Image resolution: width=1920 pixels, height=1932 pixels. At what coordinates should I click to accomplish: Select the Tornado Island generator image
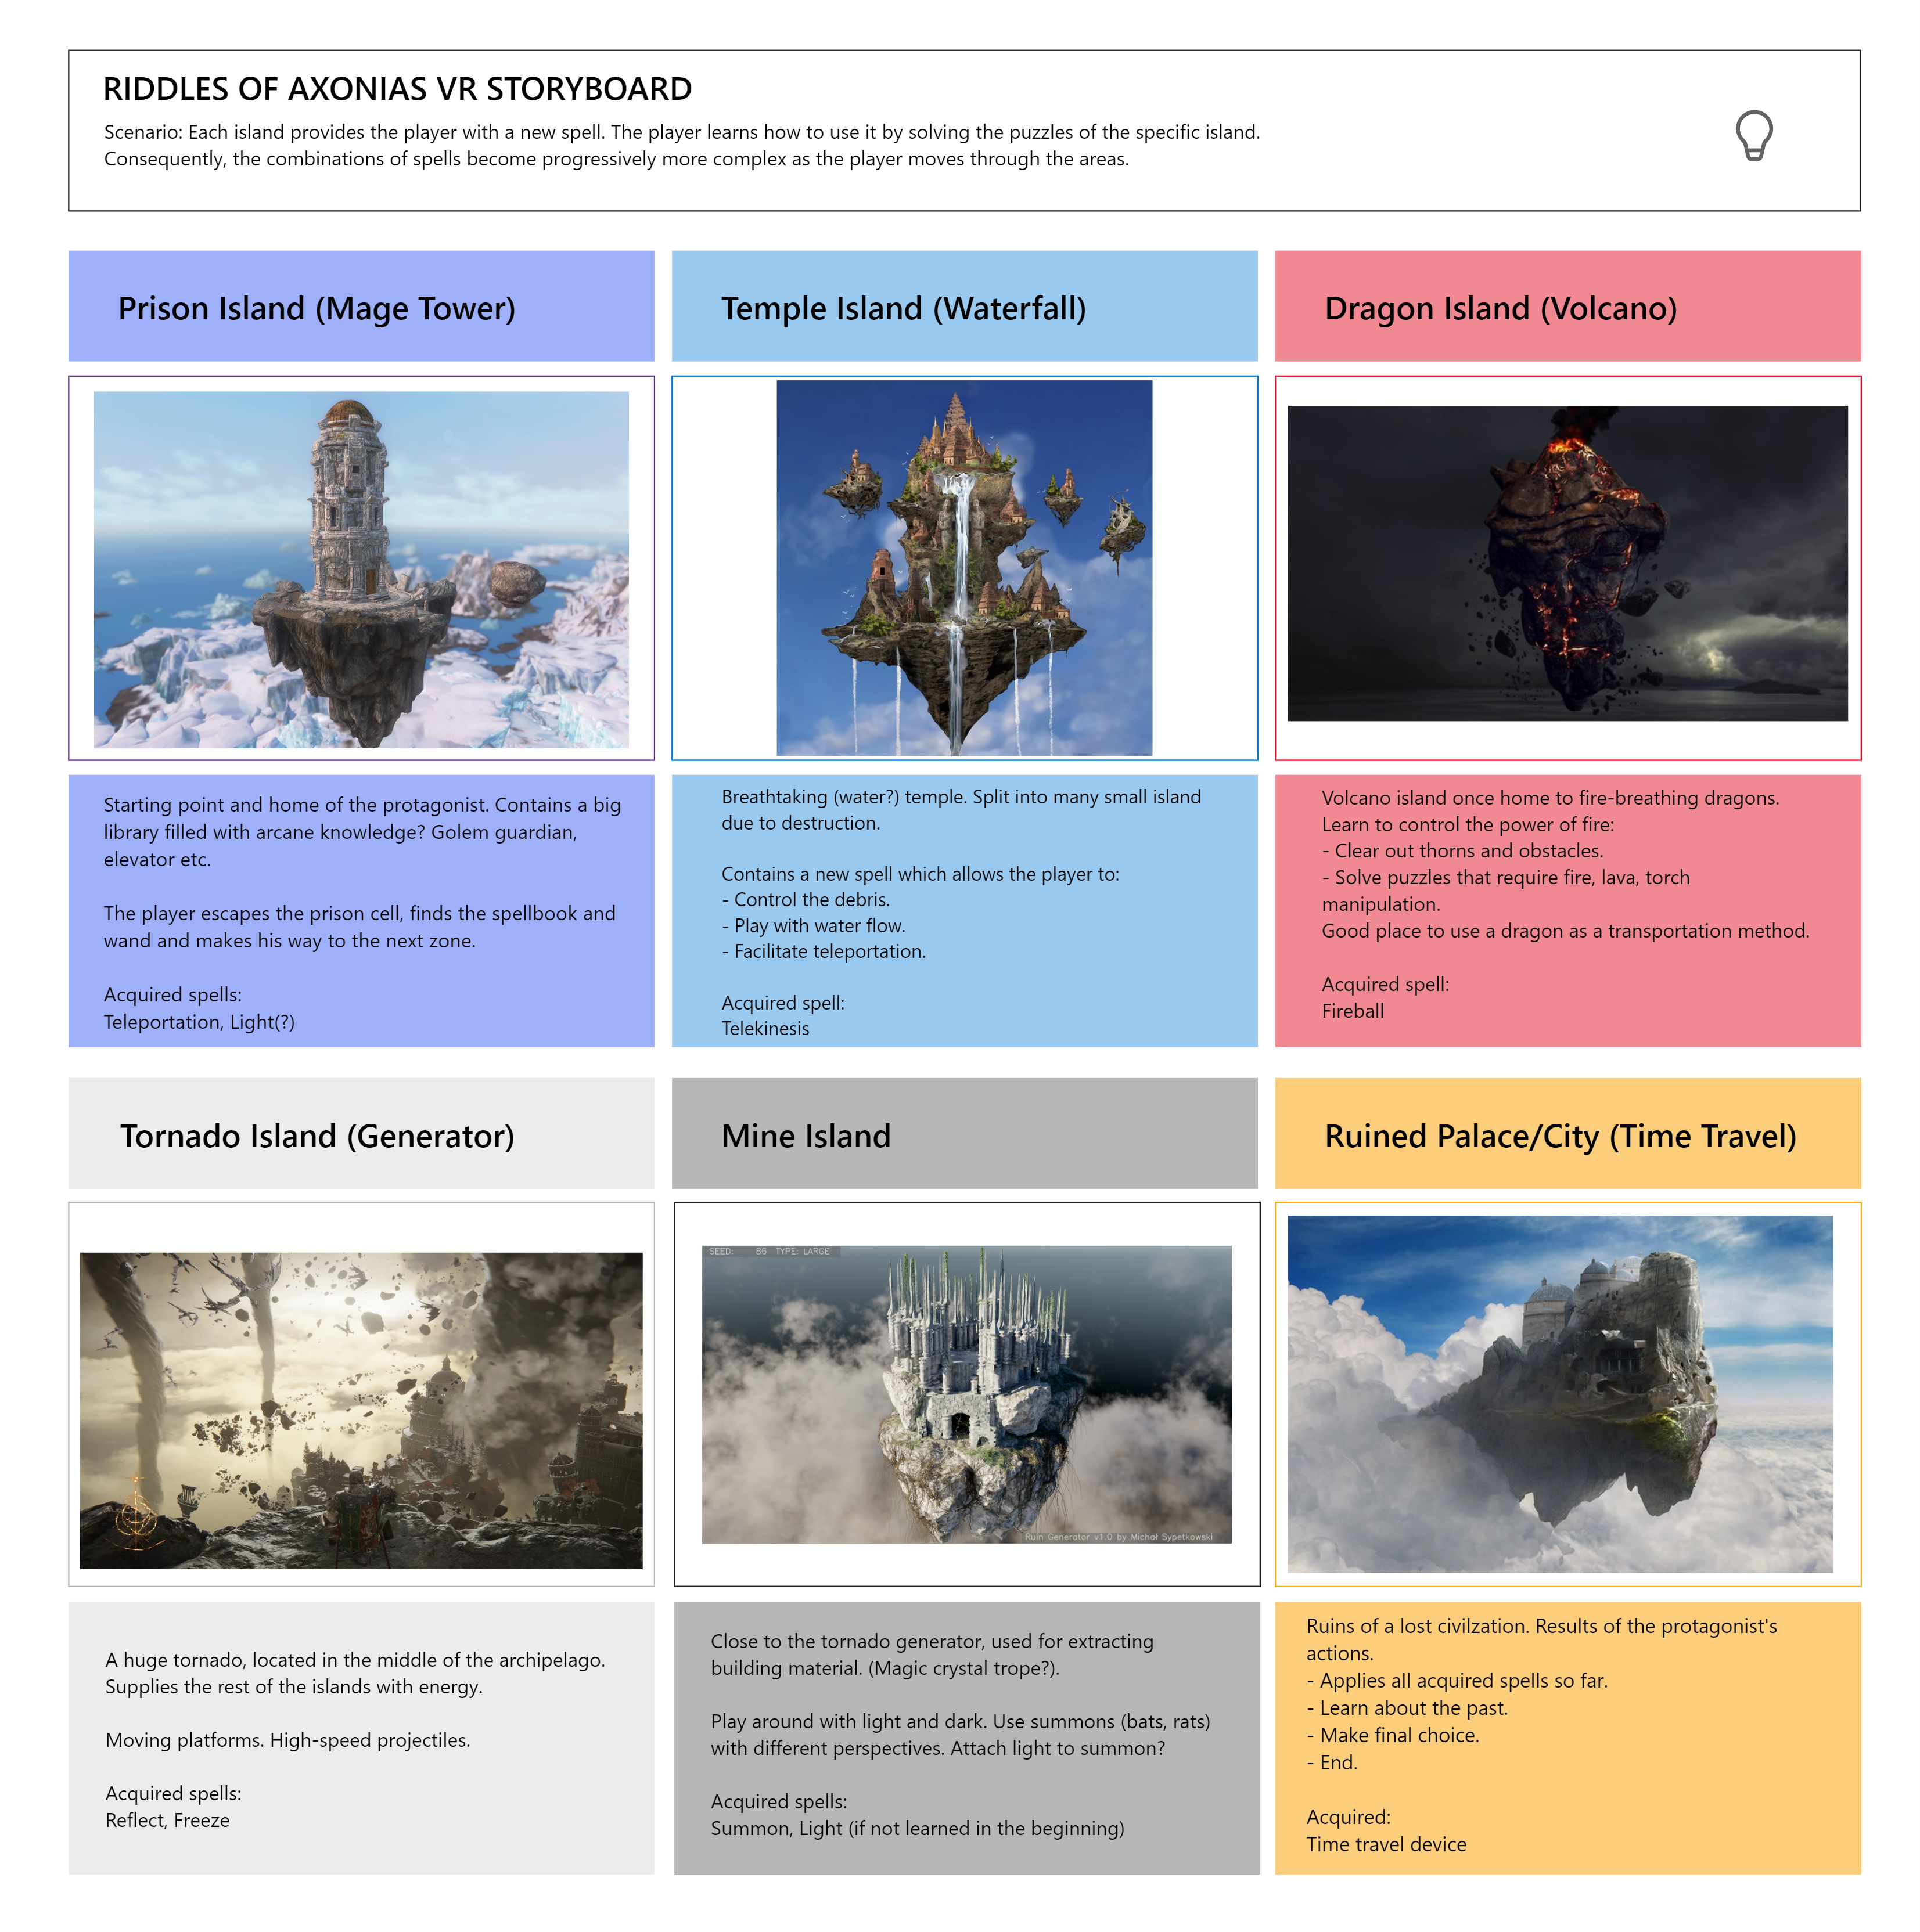361,1410
